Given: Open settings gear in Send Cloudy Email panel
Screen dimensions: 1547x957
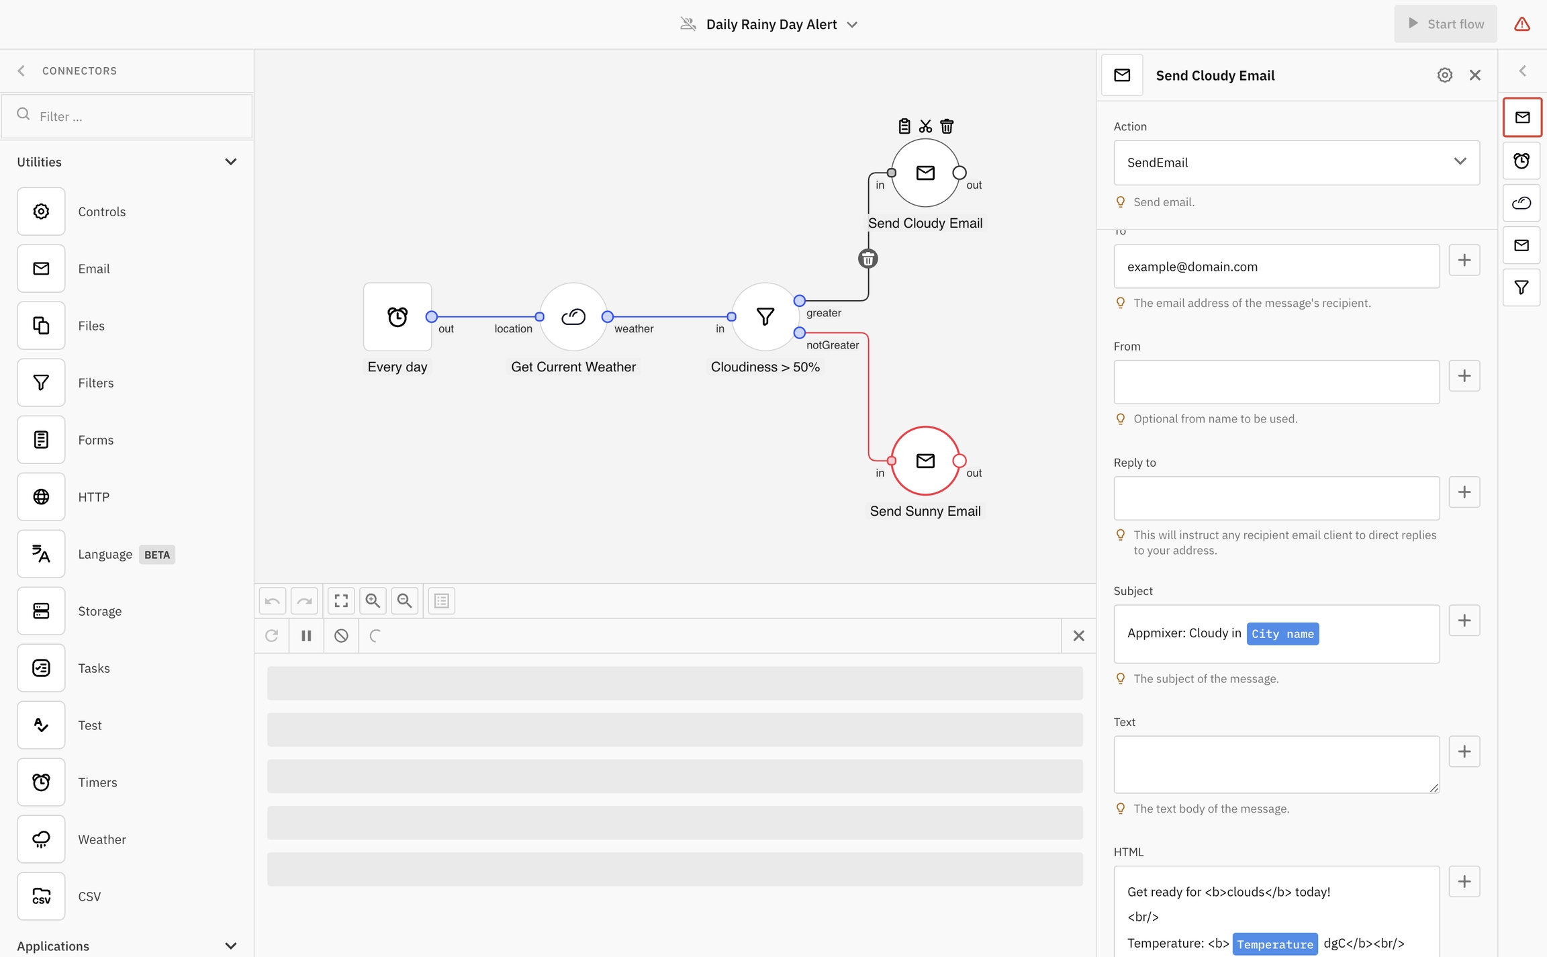Looking at the screenshot, I should tap(1444, 75).
